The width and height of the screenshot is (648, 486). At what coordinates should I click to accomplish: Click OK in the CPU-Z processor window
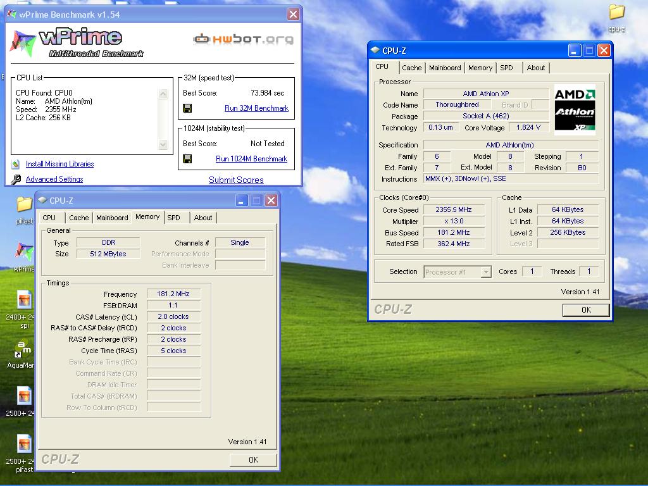(586, 310)
